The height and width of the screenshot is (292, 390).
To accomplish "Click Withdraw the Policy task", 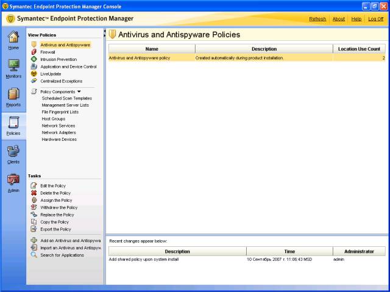I will (58, 207).
